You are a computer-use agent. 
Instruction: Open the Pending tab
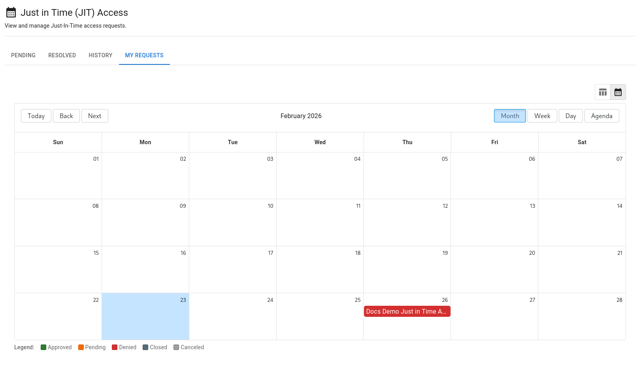[23, 55]
